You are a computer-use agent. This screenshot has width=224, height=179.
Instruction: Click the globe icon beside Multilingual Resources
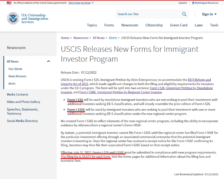[193, 3]
